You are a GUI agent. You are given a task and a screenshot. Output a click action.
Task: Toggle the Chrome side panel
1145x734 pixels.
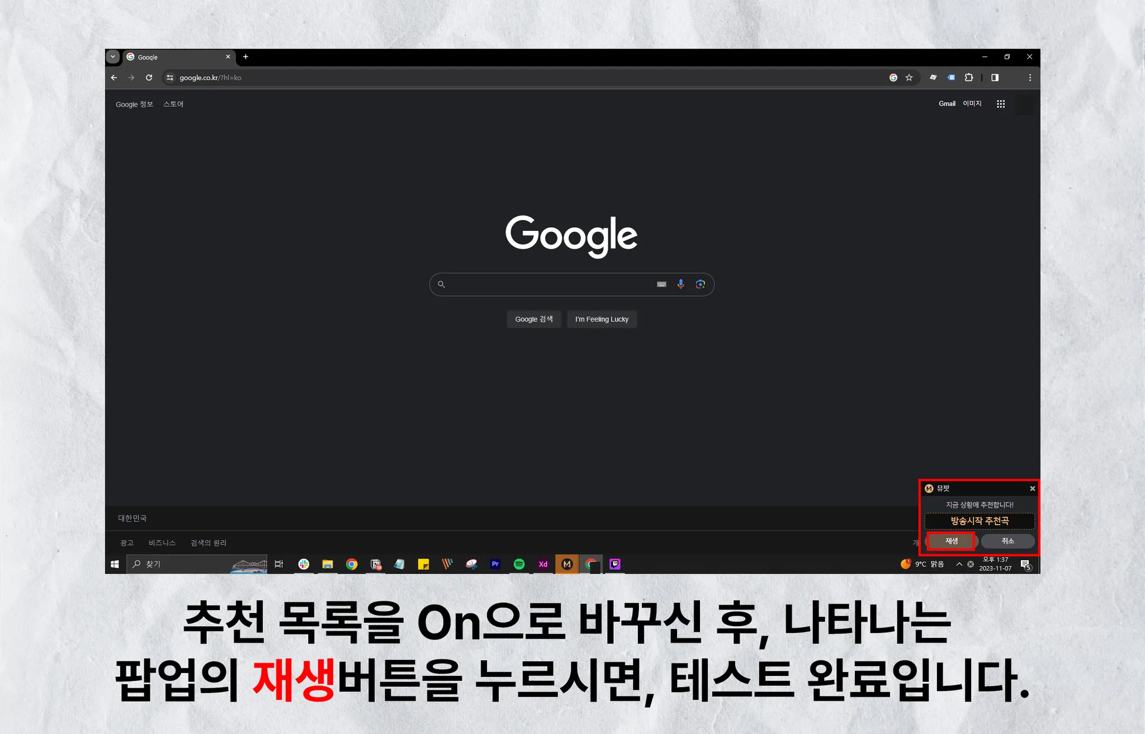pyautogui.click(x=995, y=78)
